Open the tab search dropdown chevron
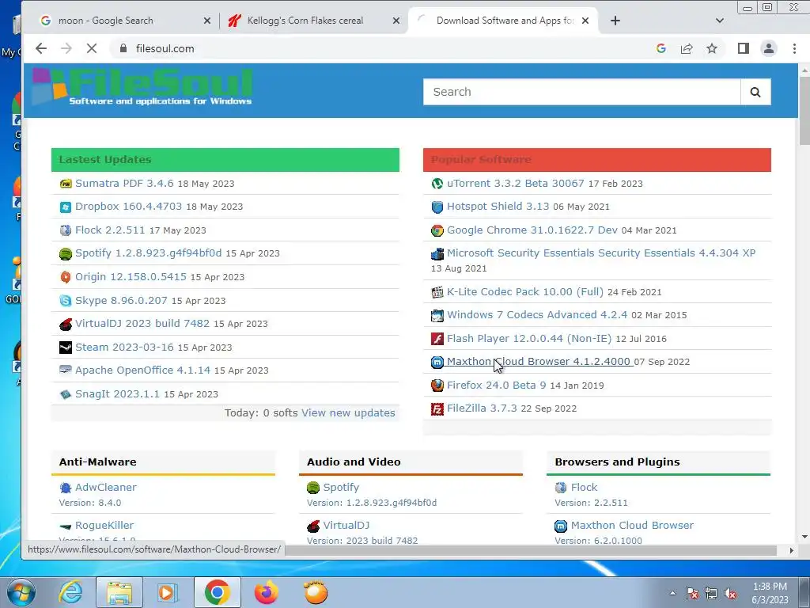 [719, 21]
